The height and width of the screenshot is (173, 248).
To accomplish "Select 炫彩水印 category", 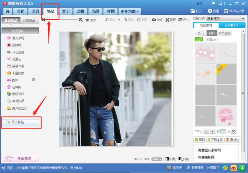I will tap(20, 31).
